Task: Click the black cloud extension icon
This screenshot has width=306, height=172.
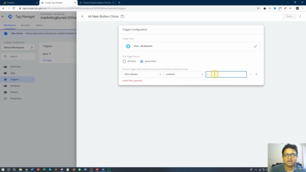Action: pyautogui.click(x=264, y=9)
